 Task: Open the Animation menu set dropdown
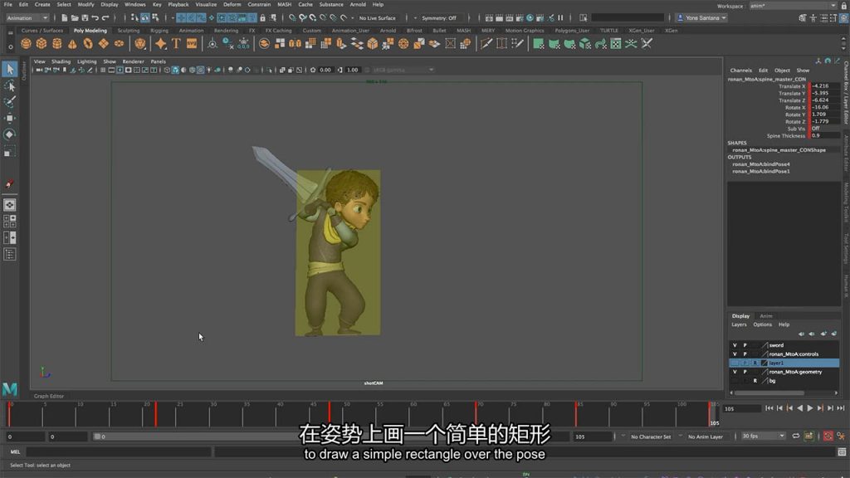tap(27, 18)
